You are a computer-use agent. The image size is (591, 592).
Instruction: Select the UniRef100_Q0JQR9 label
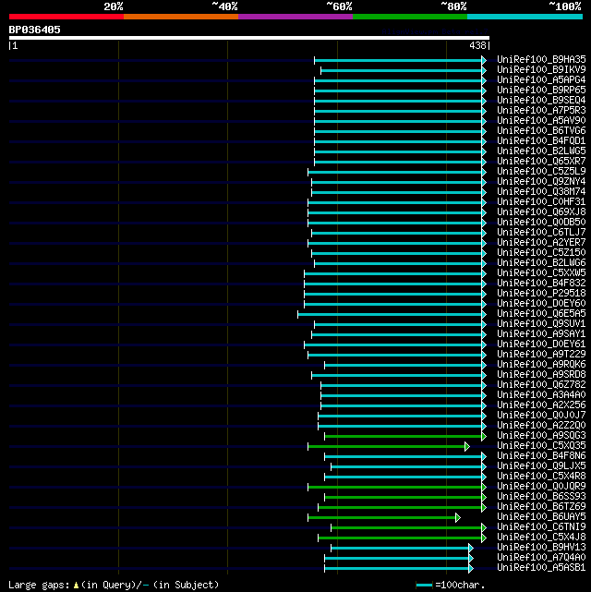(541, 487)
